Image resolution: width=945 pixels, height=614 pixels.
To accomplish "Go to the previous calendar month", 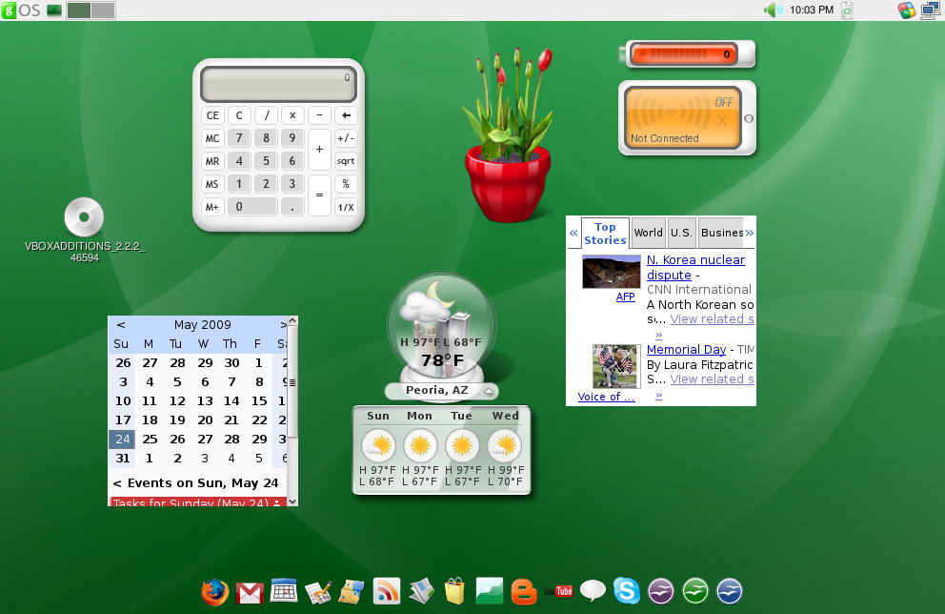I will click(121, 325).
